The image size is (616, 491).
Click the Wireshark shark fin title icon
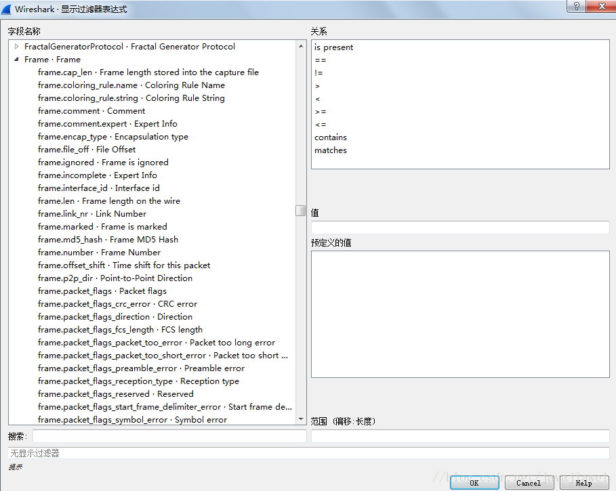click(x=6, y=9)
